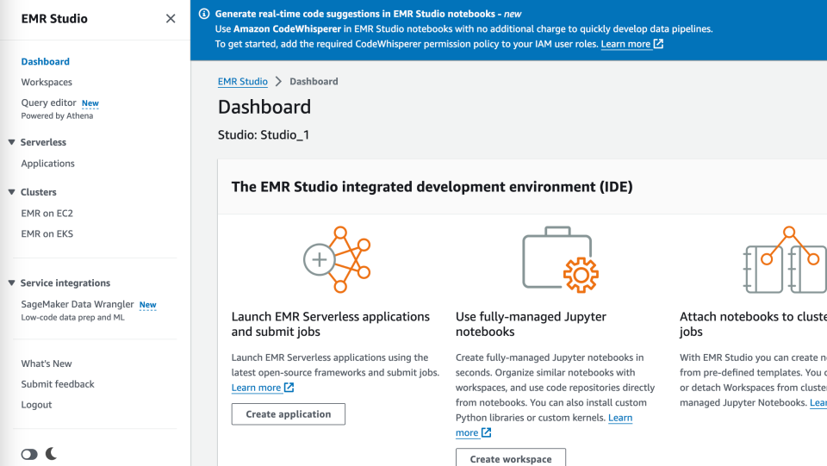Click the Jupyter notebooks briefcase gear icon

pyautogui.click(x=560, y=259)
